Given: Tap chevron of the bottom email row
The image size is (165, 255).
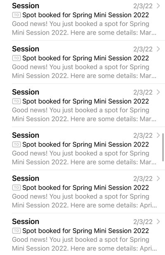Looking at the screenshot, I should coord(158,222).
